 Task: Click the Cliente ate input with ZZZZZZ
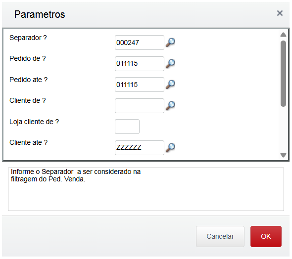[x=140, y=148]
